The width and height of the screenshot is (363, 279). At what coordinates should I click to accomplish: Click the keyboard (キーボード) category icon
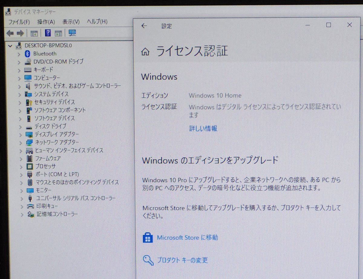[x=28, y=70]
